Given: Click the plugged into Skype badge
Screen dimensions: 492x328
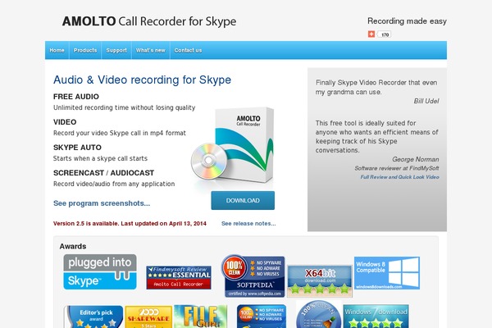Looking at the screenshot, I should (x=100, y=271).
